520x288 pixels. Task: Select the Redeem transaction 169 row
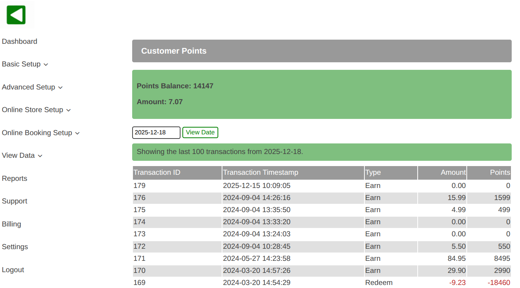pos(322,283)
